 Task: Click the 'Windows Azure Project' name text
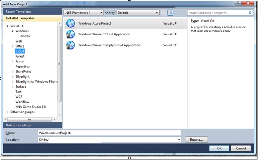[x=95, y=23]
